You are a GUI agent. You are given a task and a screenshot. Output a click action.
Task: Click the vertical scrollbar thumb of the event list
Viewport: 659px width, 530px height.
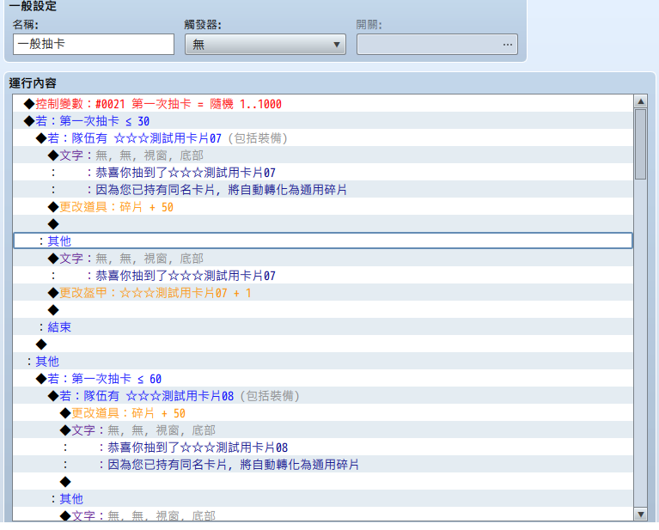(x=640, y=144)
